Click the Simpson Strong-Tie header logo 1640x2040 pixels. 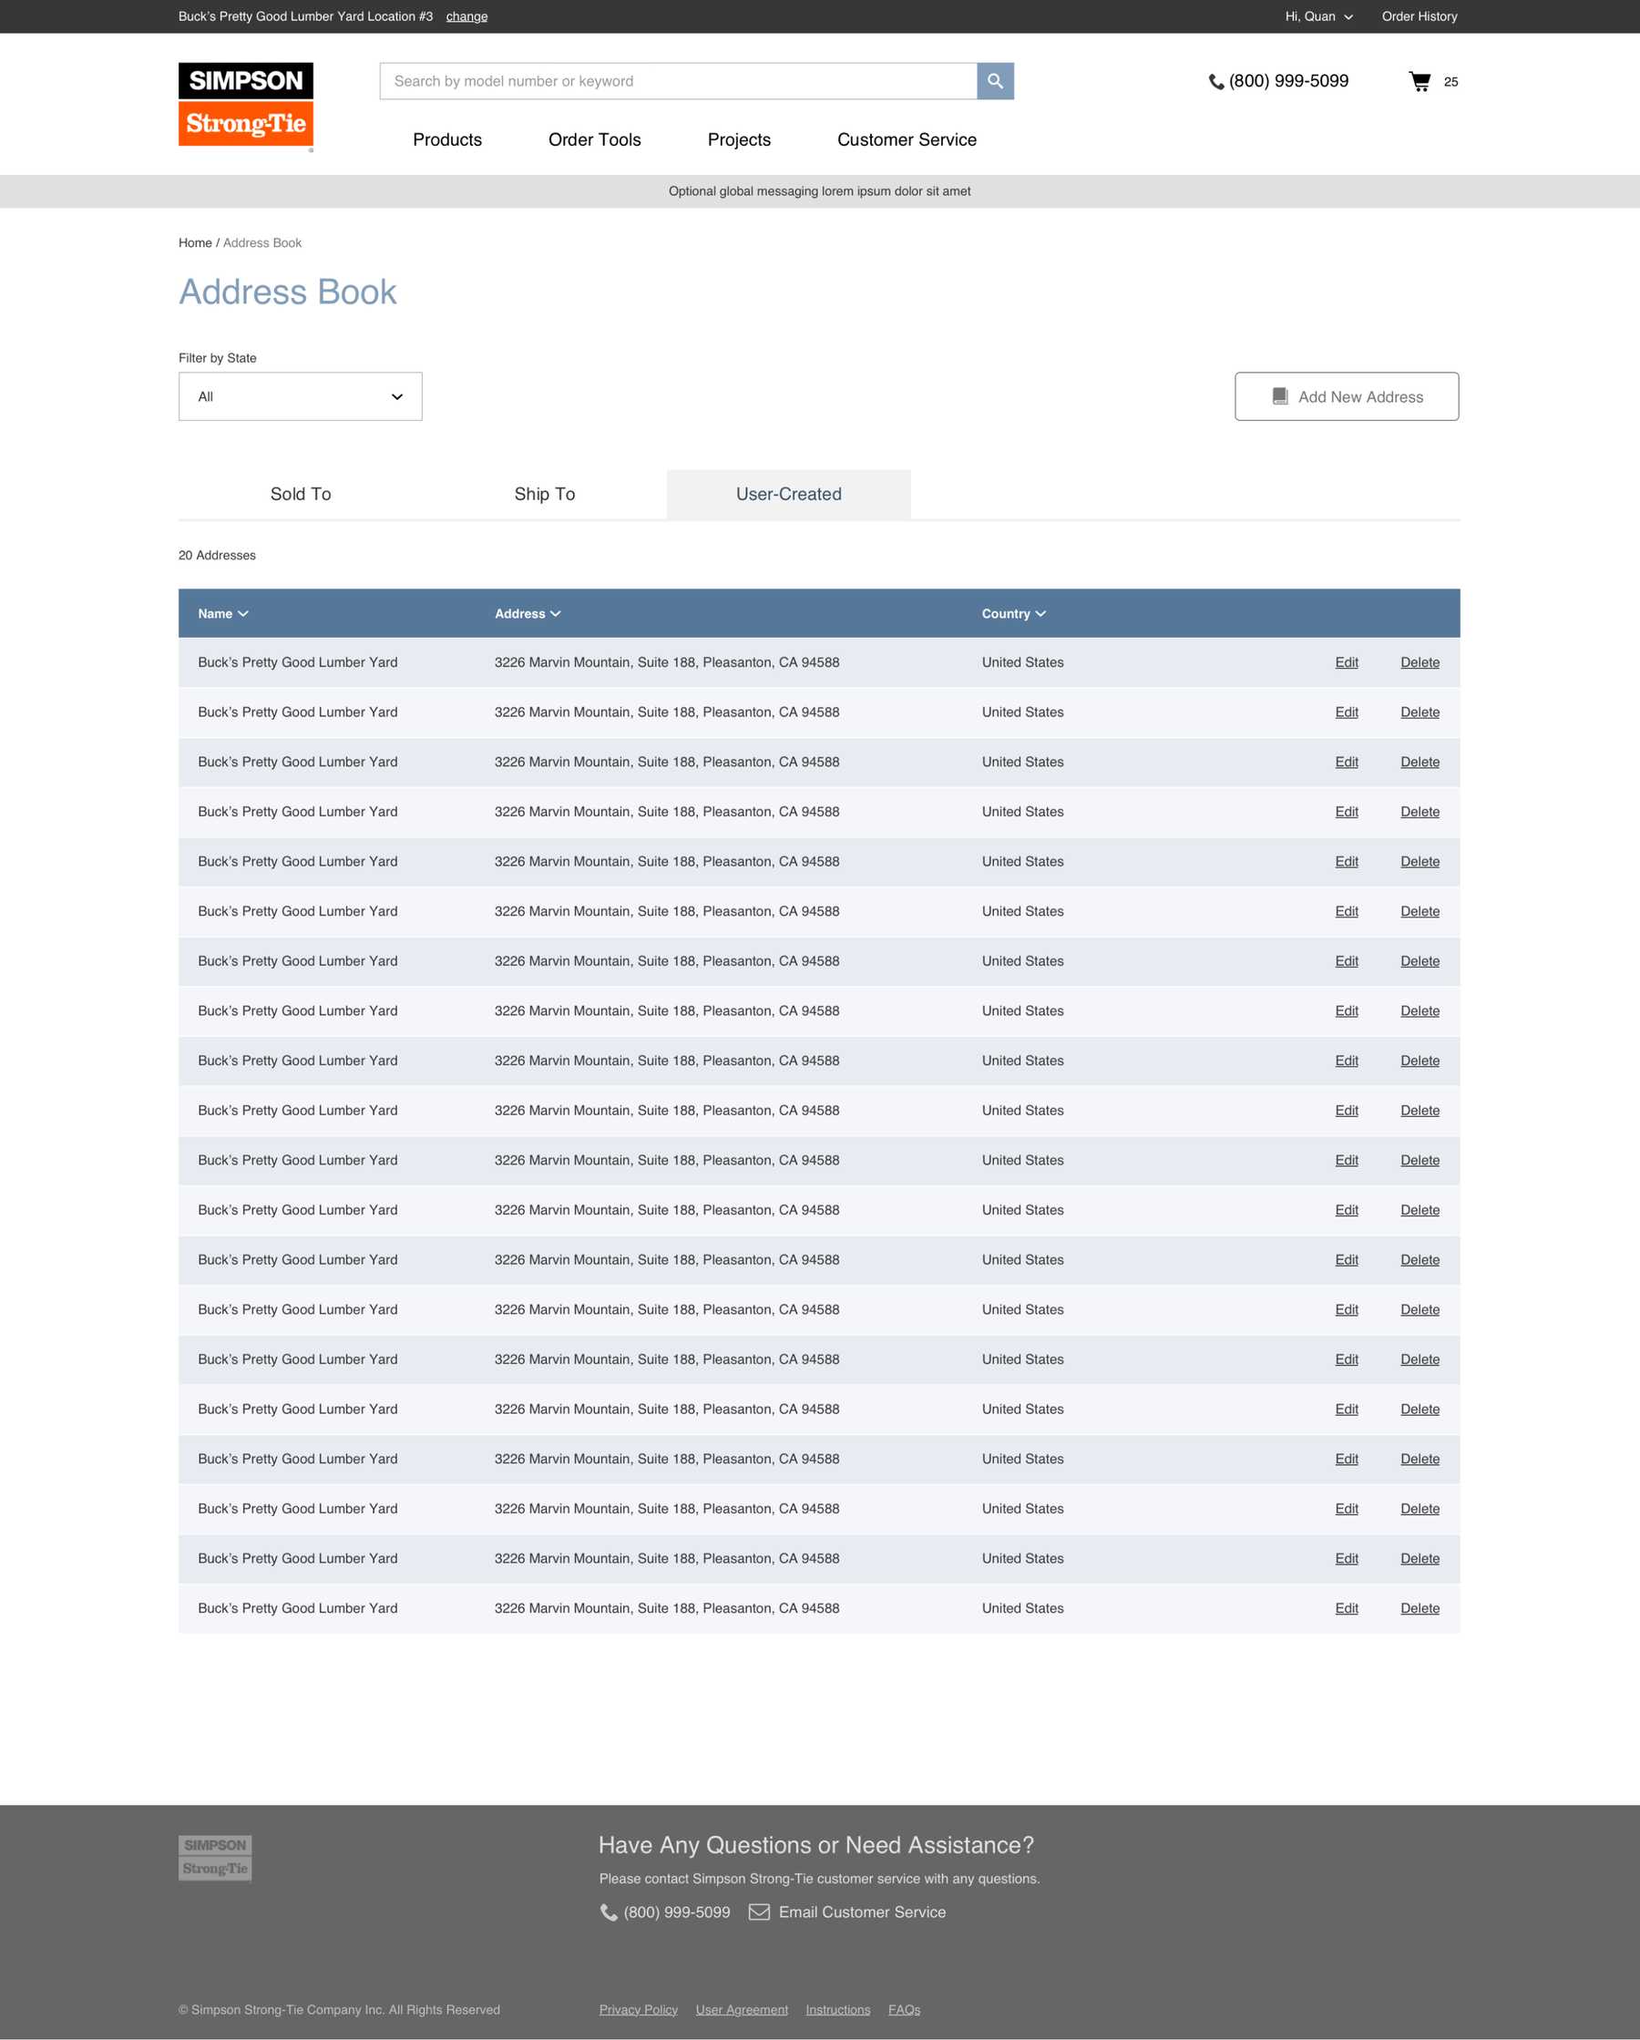click(245, 106)
